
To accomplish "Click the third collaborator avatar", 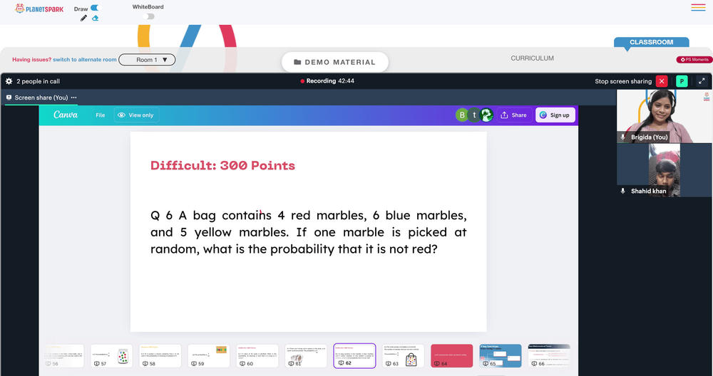I will pos(486,115).
